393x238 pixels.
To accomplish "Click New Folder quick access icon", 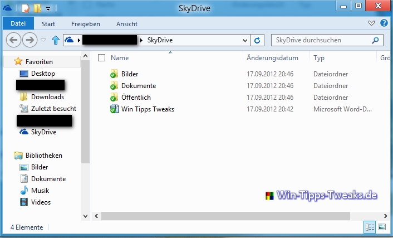I will pyautogui.click(x=37, y=8).
